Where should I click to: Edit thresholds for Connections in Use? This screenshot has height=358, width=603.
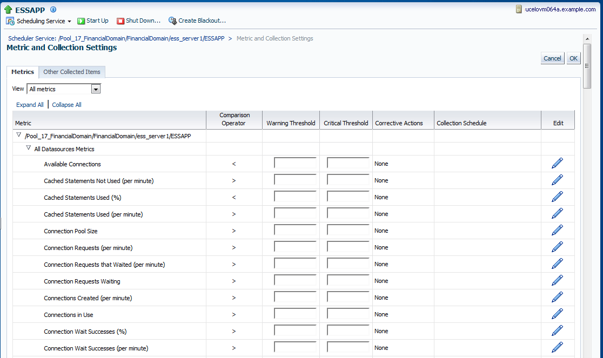click(x=557, y=313)
